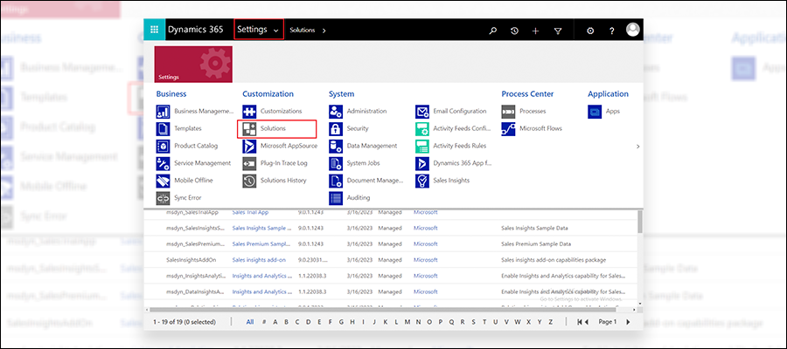This screenshot has width=787, height=349.
Task: Click the Administration icon
Action: [336, 112]
